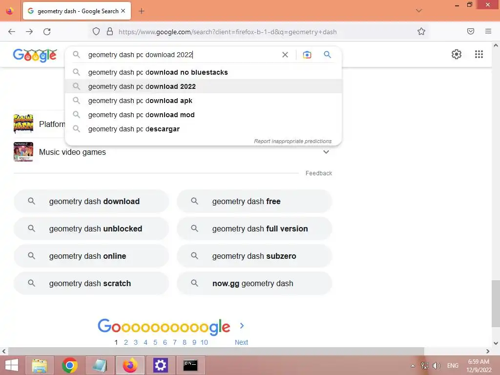Open the settings gear app on taskbar

160,365
